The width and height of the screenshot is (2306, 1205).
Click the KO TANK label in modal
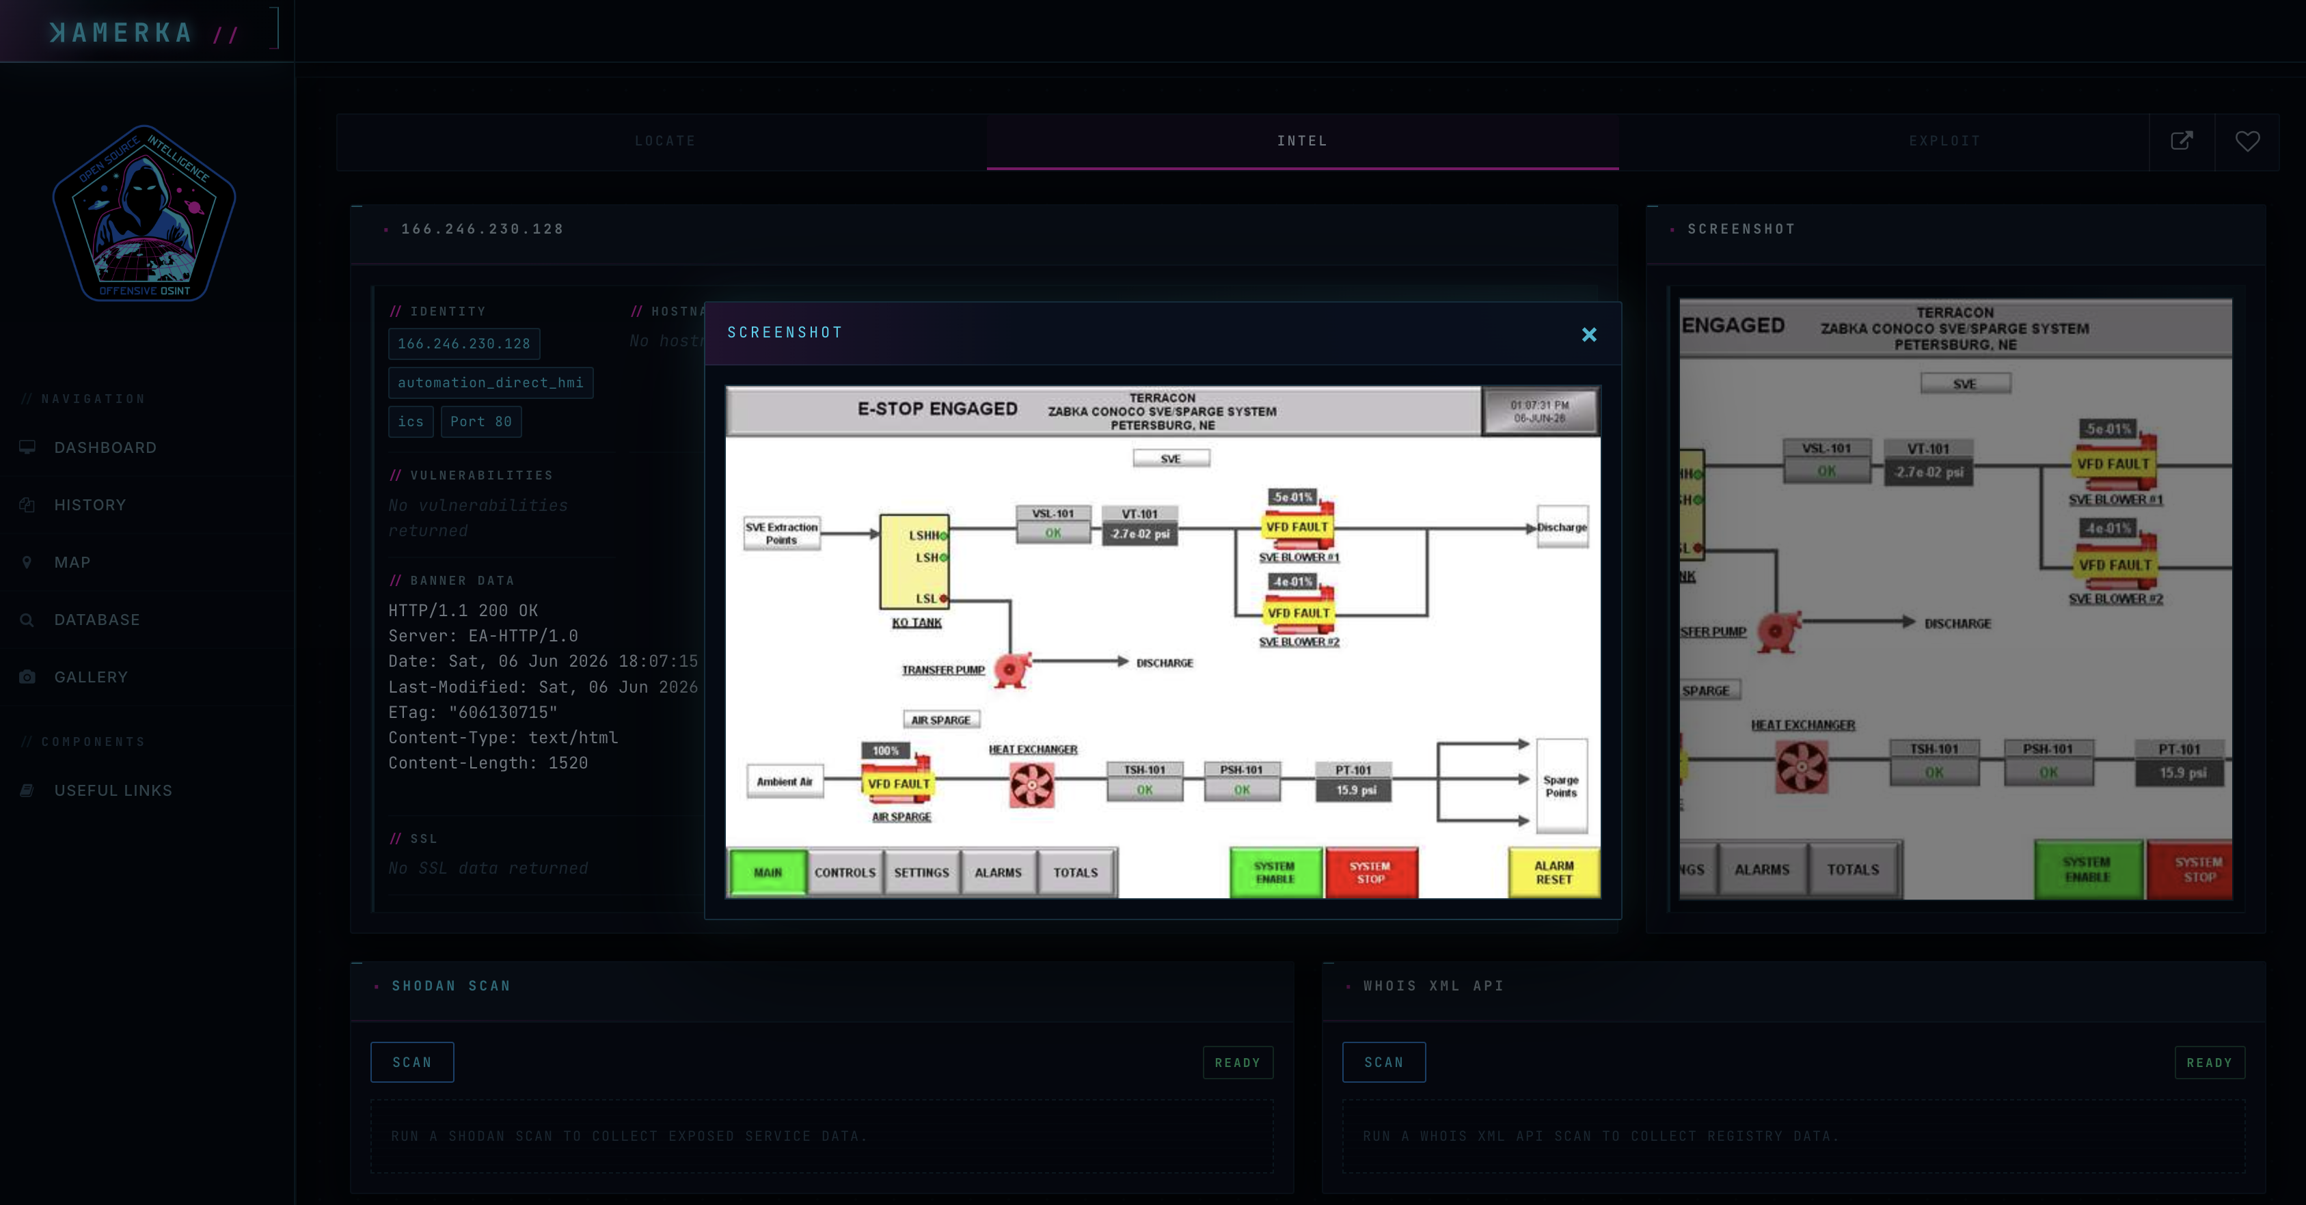coord(917,622)
